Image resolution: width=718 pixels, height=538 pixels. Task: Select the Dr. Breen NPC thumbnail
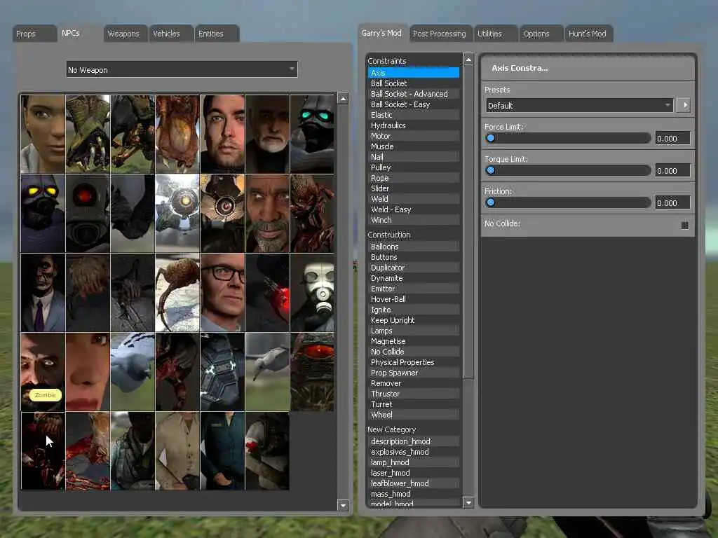tap(267, 134)
